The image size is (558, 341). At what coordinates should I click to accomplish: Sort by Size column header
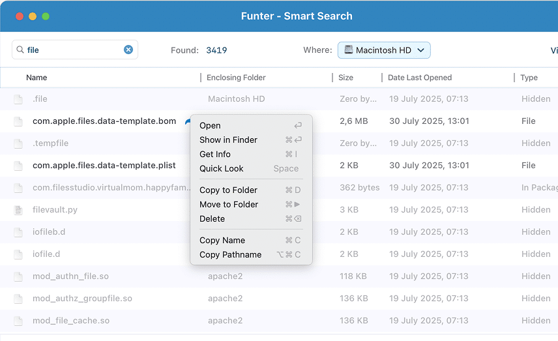pos(345,78)
